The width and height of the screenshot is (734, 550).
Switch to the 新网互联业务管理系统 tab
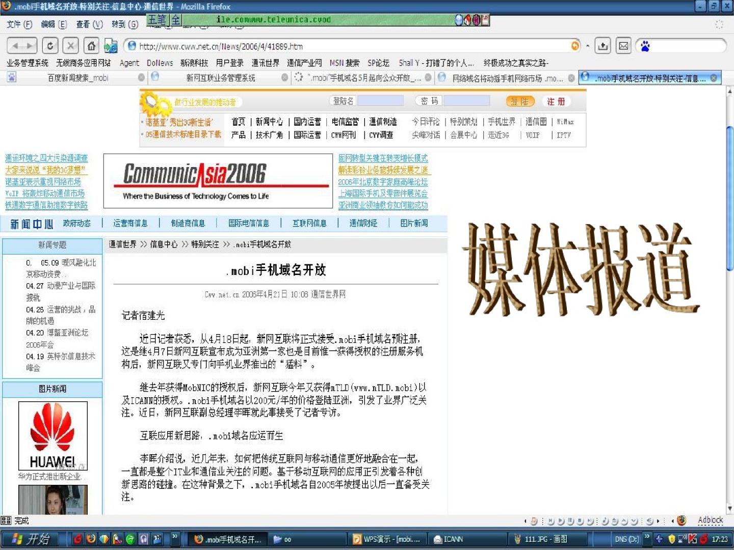click(220, 77)
